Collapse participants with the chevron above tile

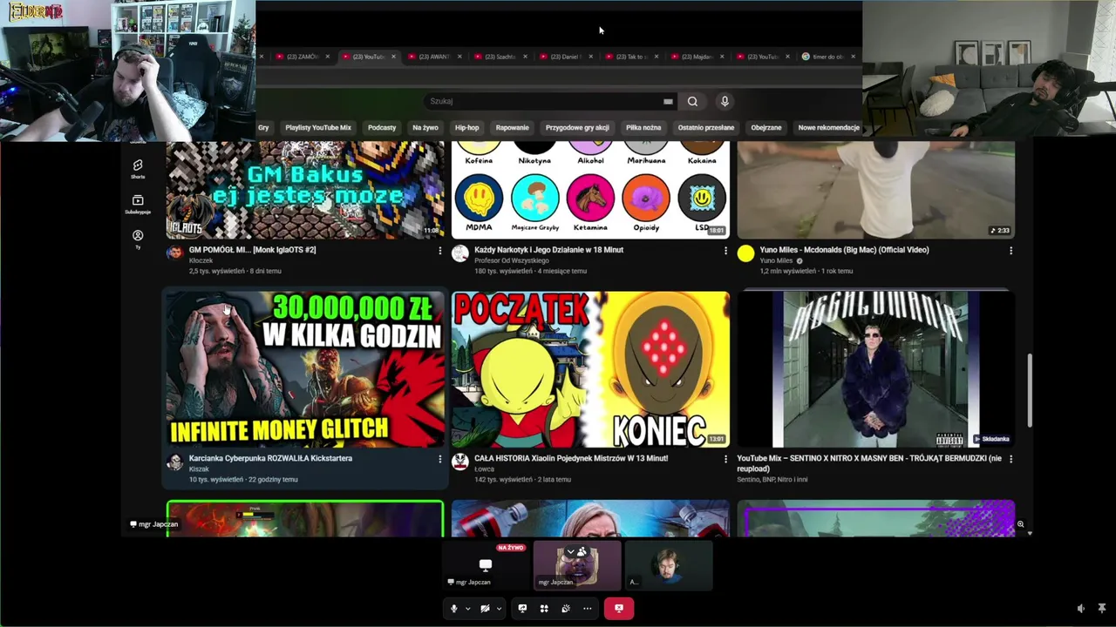click(x=570, y=551)
